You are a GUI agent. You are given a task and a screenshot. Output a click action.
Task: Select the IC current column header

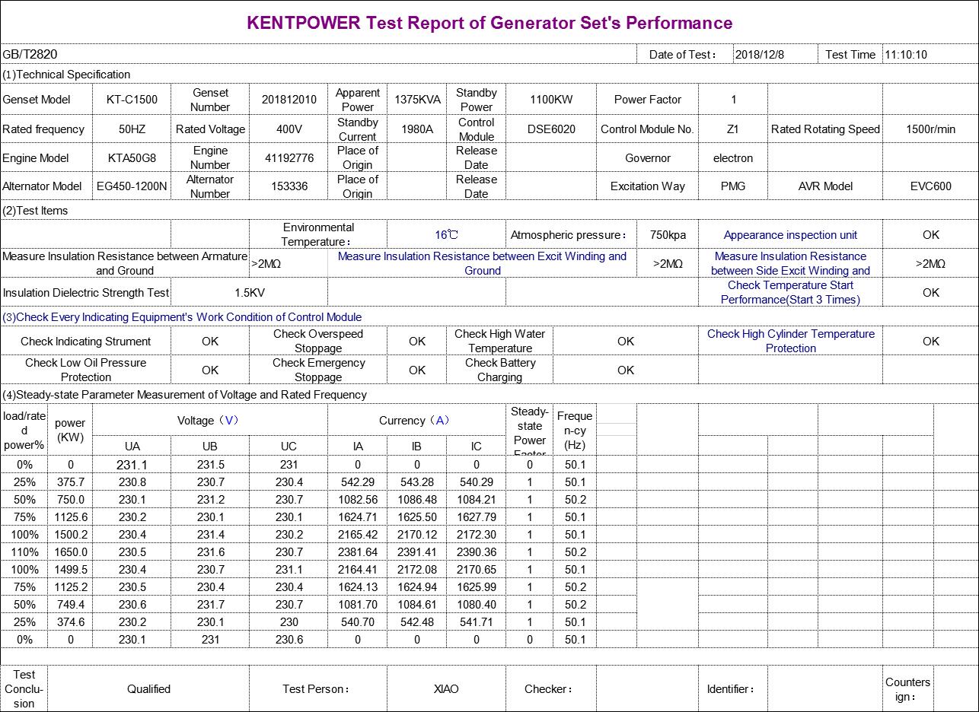tap(476, 447)
